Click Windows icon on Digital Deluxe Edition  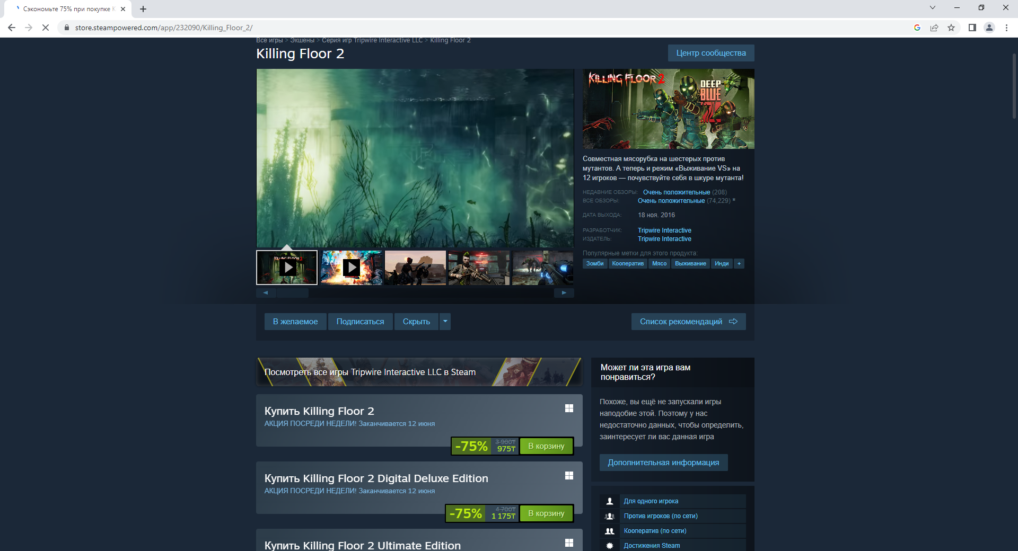click(x=569, y=476)
